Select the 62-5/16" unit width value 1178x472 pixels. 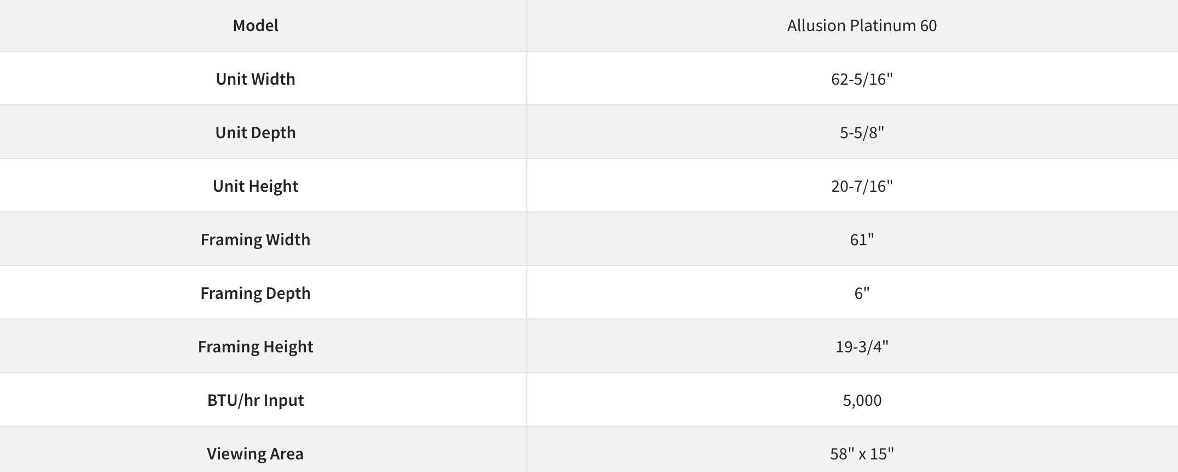[x=862, y=79]
